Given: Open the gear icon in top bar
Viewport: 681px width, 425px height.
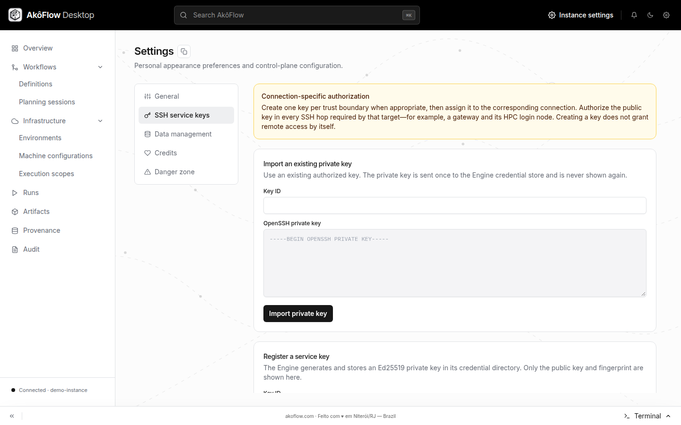Looking at the screenshot, I should tap(666, 15).
